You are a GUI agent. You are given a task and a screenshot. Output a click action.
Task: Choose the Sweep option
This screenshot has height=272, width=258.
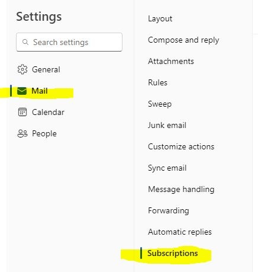click(160, 104)
